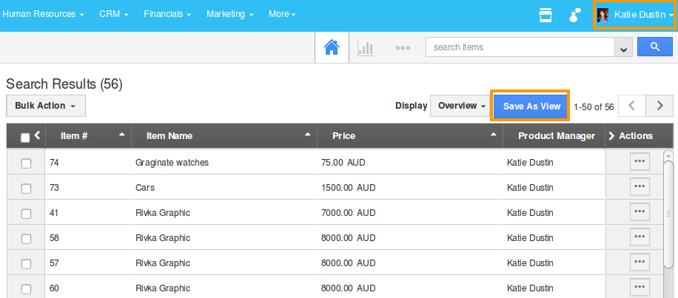678x298 pixels.
Task: Open the reports bar chart icon
Action: pos(366,48)
